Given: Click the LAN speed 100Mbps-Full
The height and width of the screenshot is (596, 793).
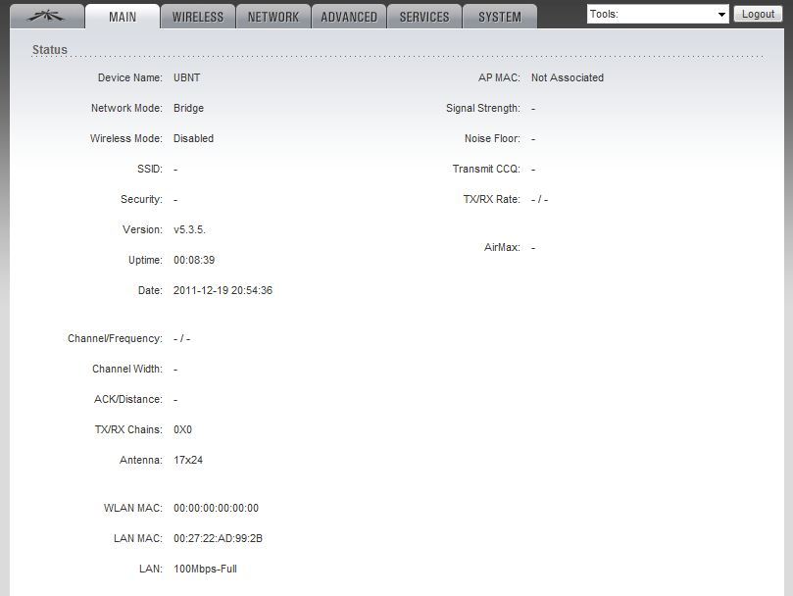Looking at the screenshot, I should click(x=205, y=569).
